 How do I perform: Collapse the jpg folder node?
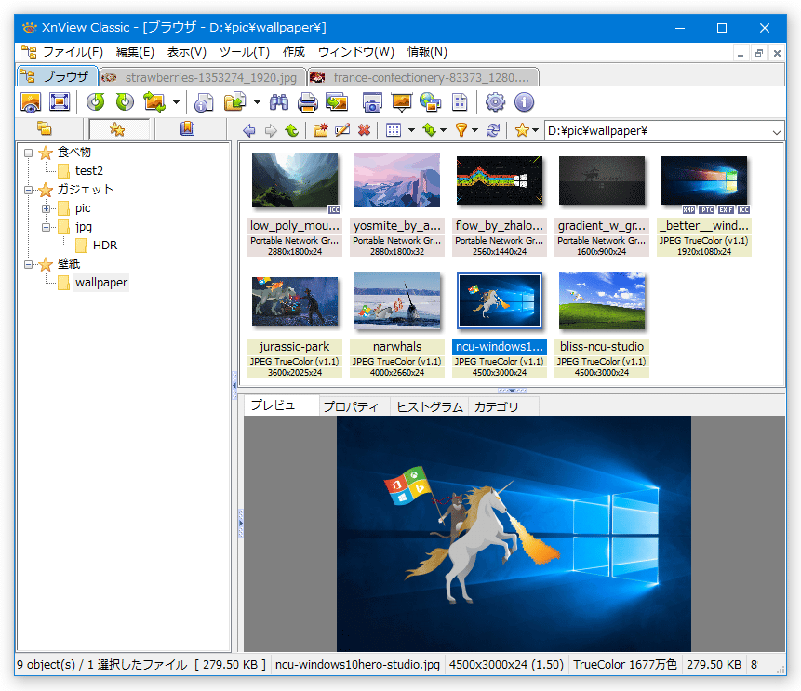46,227
